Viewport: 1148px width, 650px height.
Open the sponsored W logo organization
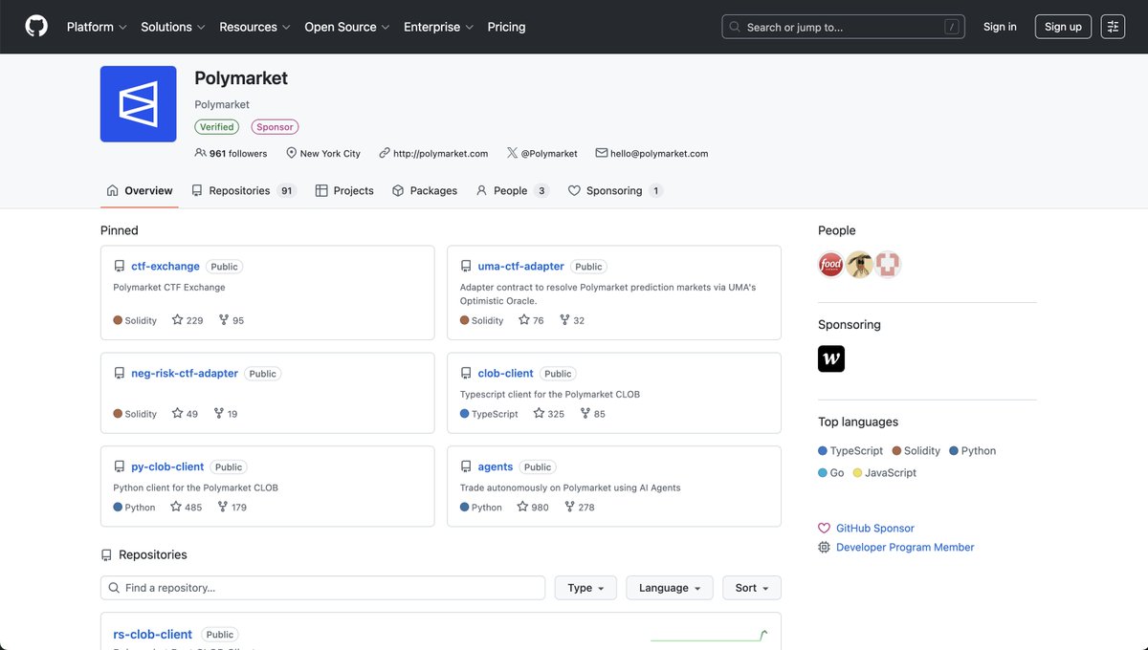tap(831, 358)
